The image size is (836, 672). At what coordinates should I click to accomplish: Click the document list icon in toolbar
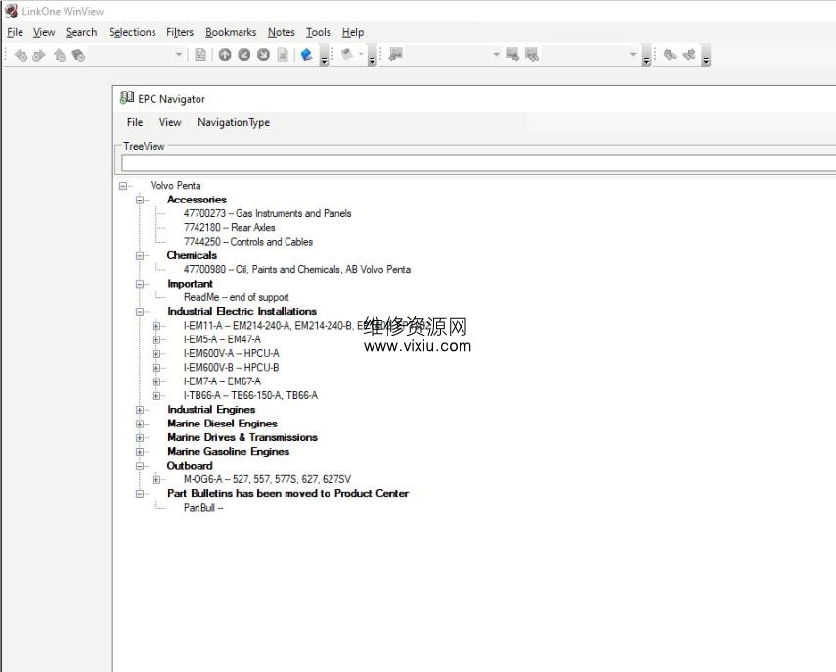click(x=200, y=55)
